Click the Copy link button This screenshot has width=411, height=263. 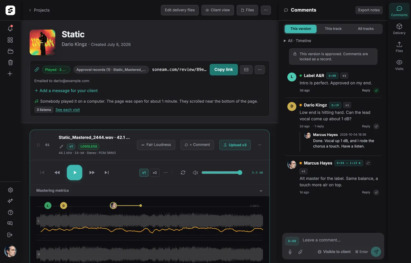[x=224, y=70]
